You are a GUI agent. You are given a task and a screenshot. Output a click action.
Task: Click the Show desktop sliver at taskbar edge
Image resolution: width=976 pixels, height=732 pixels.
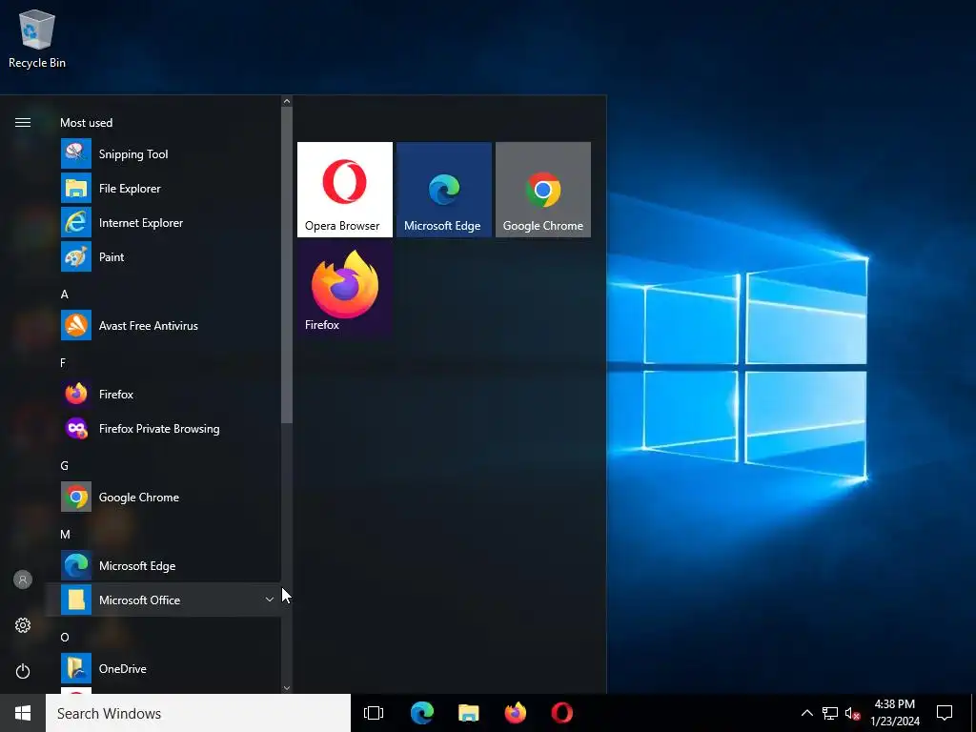click(x=973, y=713)
